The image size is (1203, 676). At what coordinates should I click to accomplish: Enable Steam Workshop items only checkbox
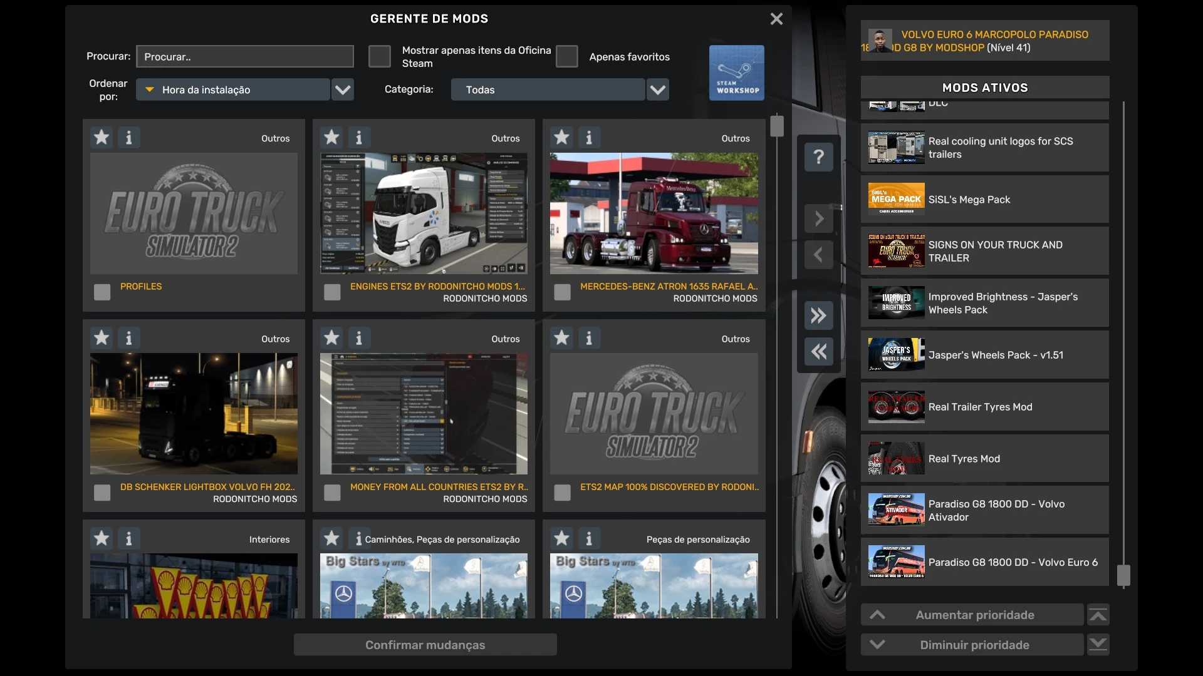[x=379, y=56]
